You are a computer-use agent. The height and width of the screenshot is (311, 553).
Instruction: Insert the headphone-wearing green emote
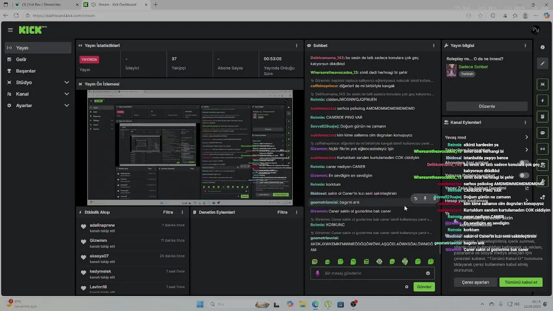(x=405, y=261)
